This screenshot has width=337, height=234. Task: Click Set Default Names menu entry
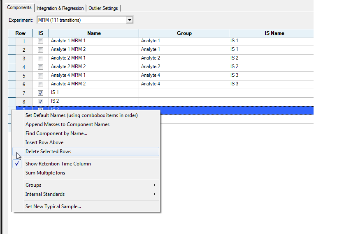tap(81, 115)
